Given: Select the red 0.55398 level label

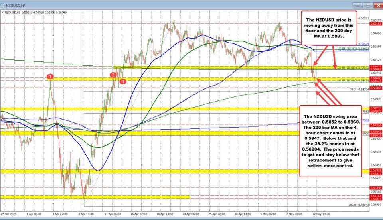Looking at the screenshot, I should [376, 188].
